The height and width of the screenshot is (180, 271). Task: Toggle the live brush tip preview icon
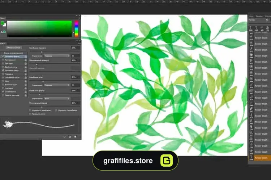(65, 136)
